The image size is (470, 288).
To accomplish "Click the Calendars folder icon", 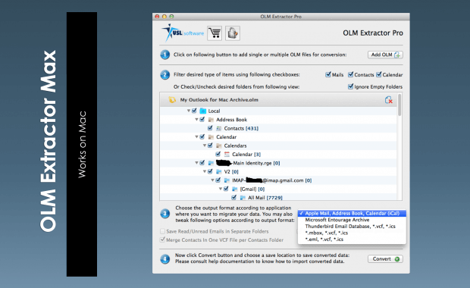I will 219,146.
